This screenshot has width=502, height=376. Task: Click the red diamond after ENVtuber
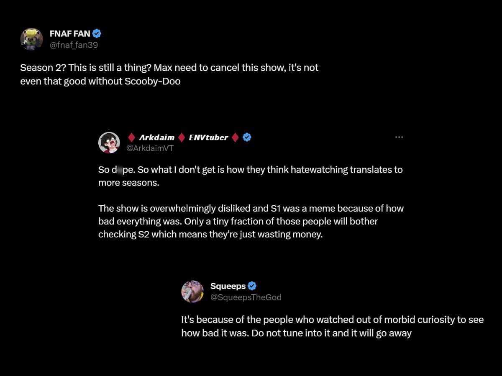(236, 137)
